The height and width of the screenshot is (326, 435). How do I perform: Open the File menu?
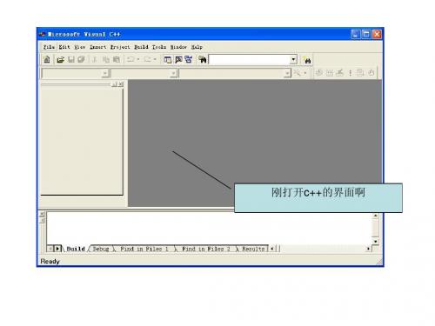49,47
